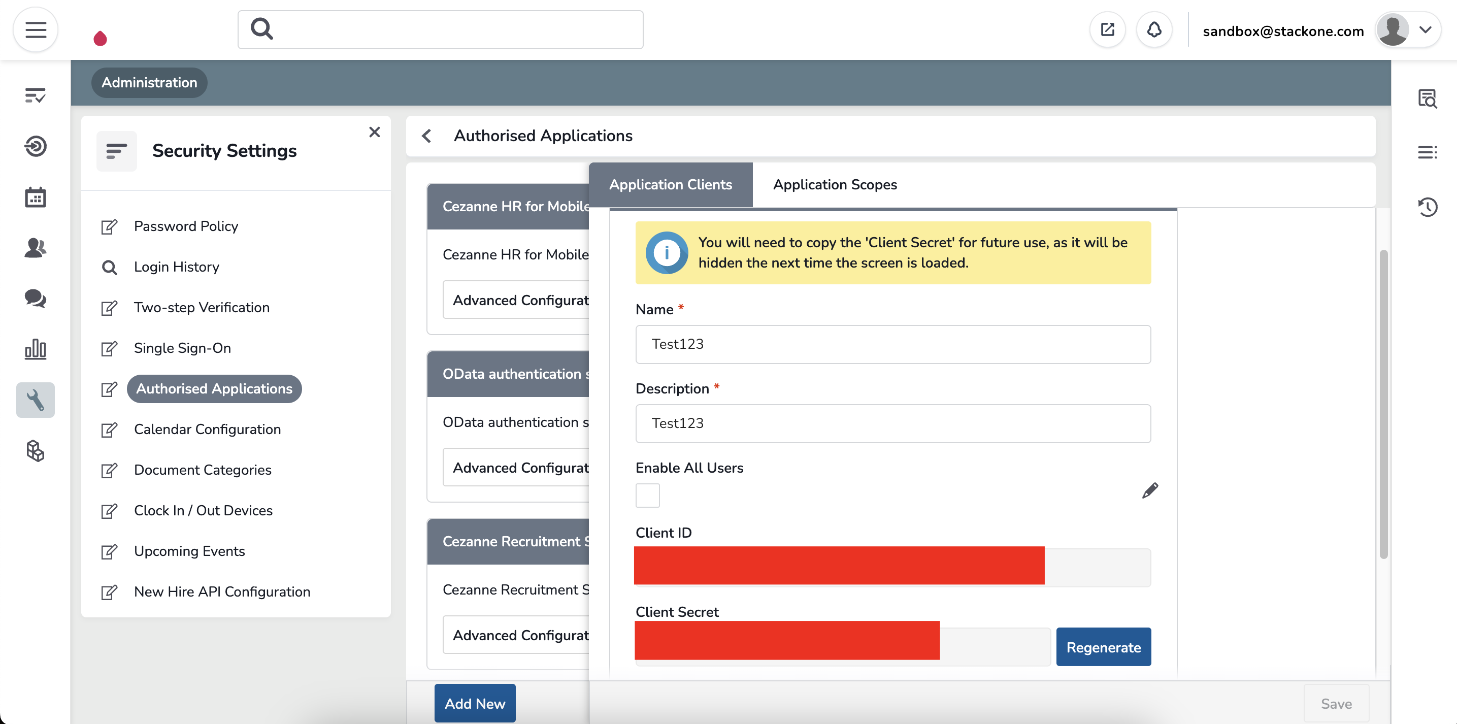Open the document search icon on right panel
The width and height of the screenshot is (1457, 724).
tap(1428, 99)
